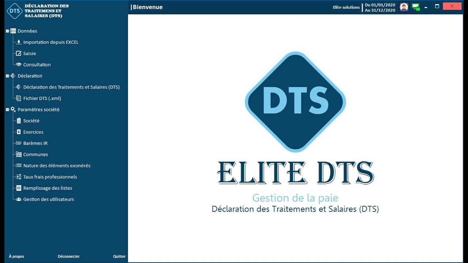
Task: Open Barèmes IR
Action: [x=35, y=143]
